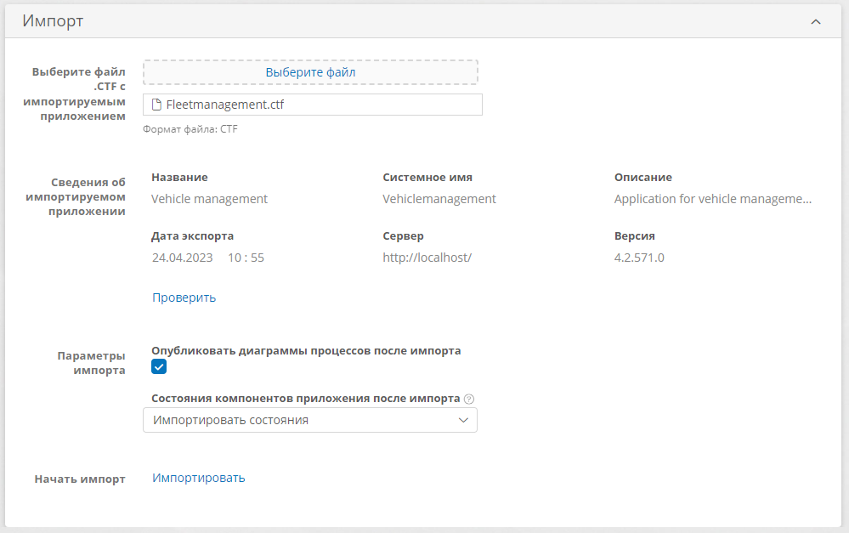Click the Vehiclemanagement system name value
Screen dimensions: 849x533
pos(439,199)
